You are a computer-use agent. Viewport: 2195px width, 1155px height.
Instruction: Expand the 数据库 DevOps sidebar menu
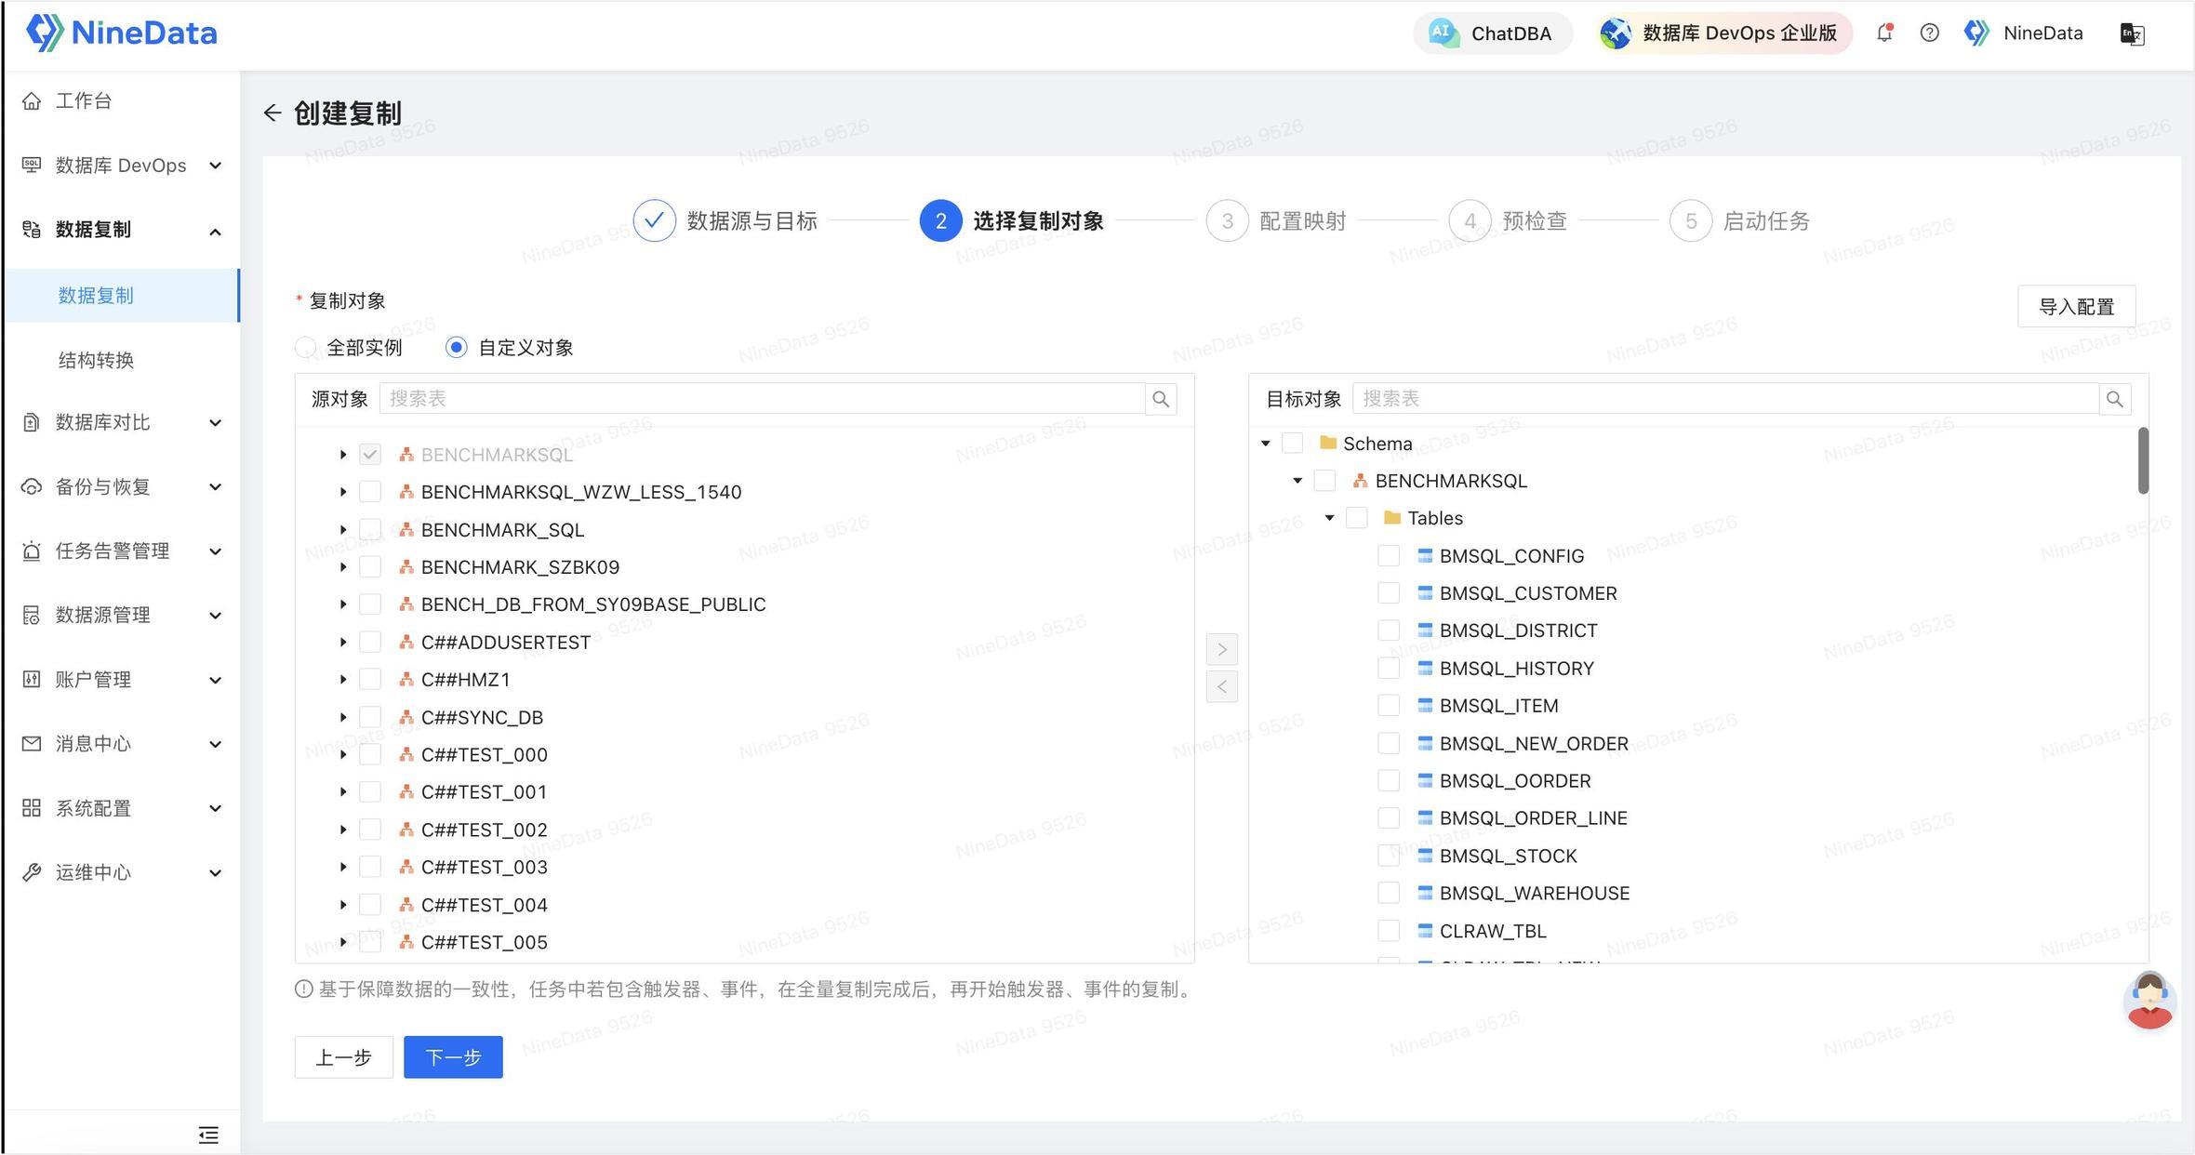click(121, 165)
